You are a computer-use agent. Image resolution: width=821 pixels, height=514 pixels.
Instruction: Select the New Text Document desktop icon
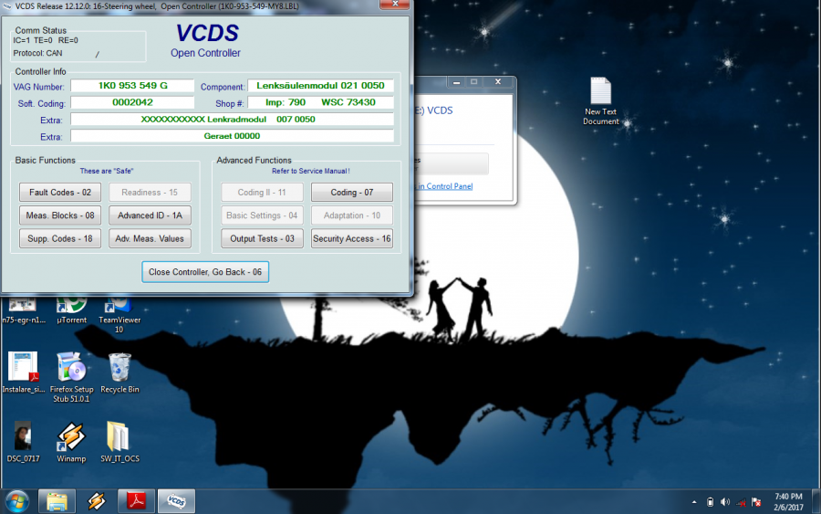click(x=600, y=101)
